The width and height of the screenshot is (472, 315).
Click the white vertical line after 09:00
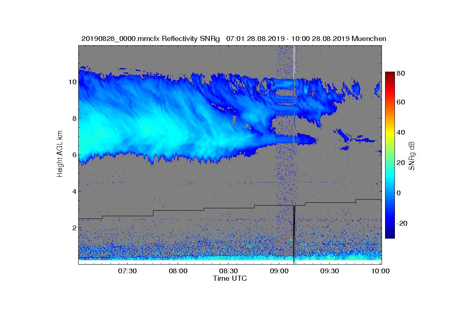(295, 63)
